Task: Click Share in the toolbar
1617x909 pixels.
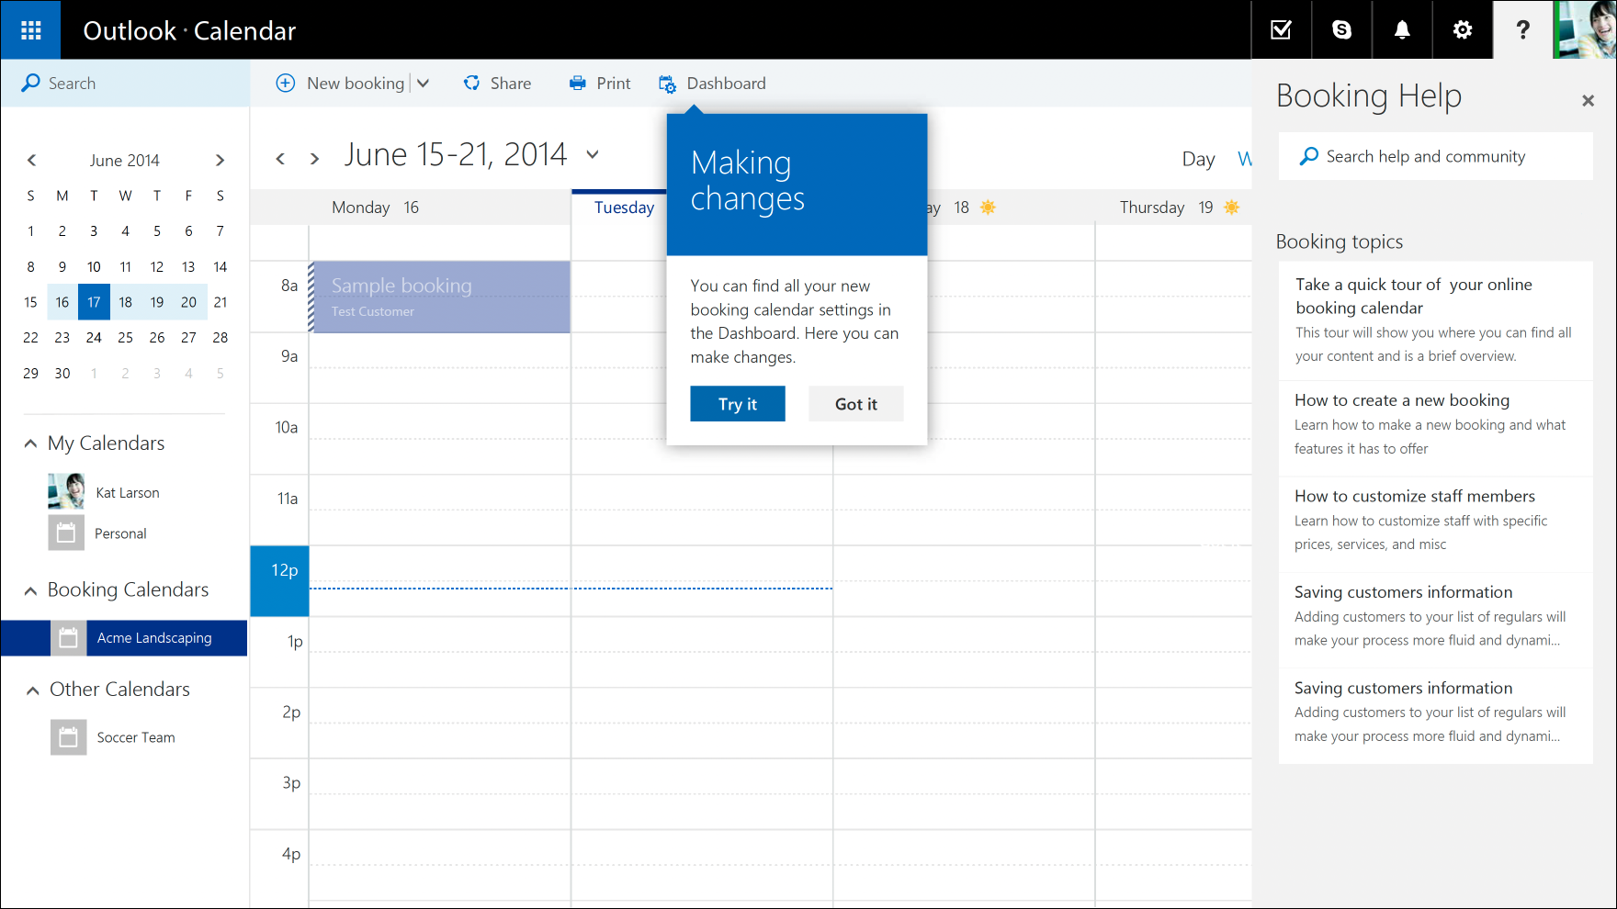Action: [x=511, y=84]
